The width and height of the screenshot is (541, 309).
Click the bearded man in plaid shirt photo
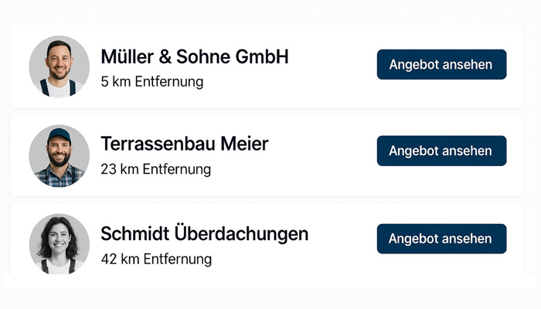pyautogui.click(x=59, y=156)
